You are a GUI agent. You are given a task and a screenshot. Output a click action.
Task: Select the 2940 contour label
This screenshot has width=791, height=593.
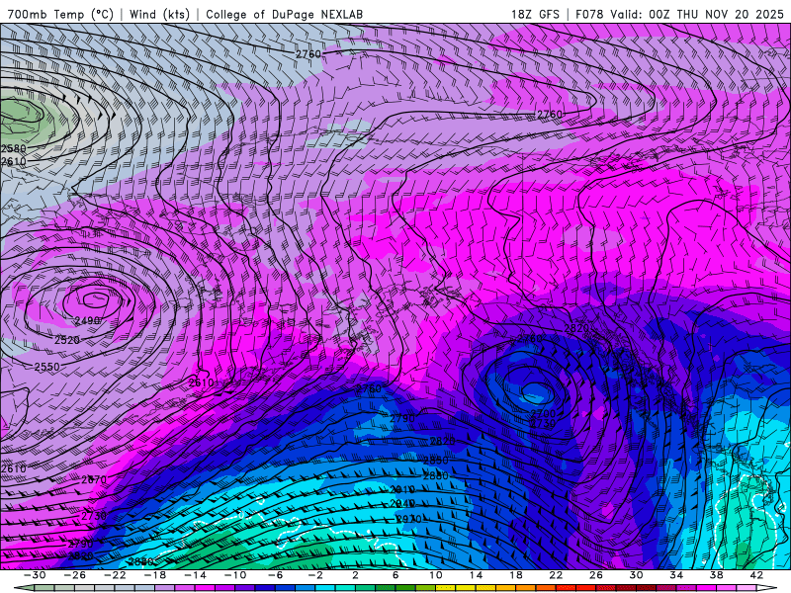tap(402, 503)
